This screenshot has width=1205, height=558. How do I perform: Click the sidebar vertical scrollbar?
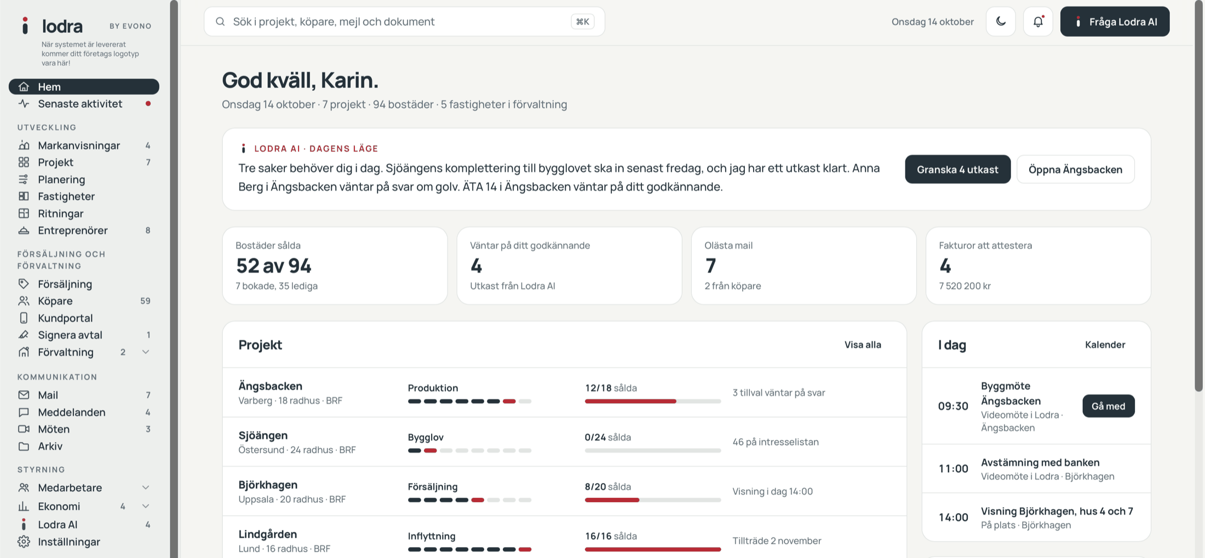(174, 279)
